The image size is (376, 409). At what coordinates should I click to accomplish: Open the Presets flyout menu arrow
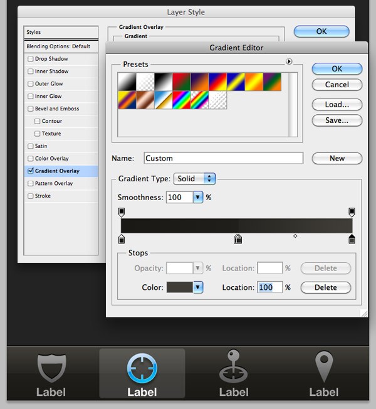tap(289, 61)
